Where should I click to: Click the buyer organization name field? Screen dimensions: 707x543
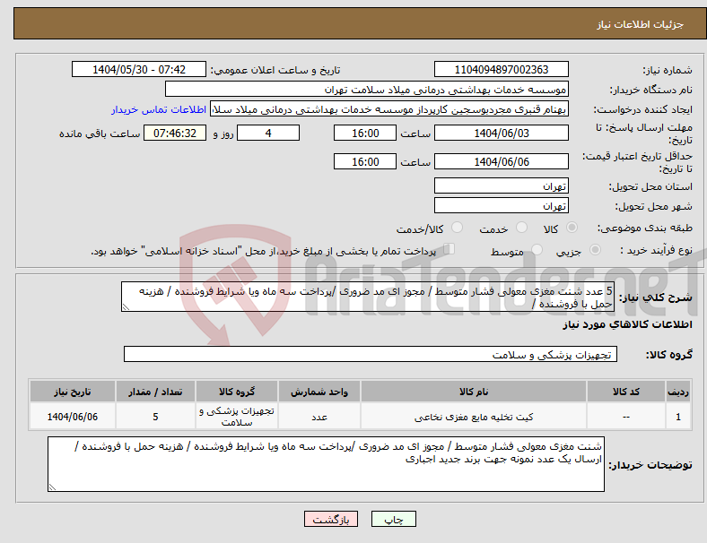click(367, 89)
